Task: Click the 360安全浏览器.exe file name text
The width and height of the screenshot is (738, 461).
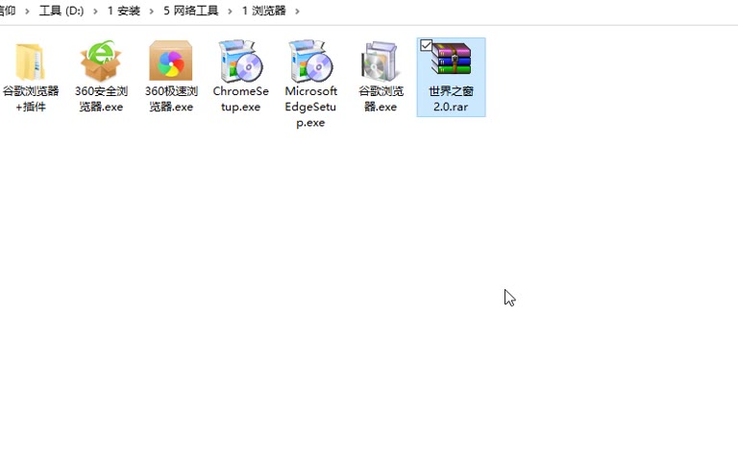Action: [101, 99]
